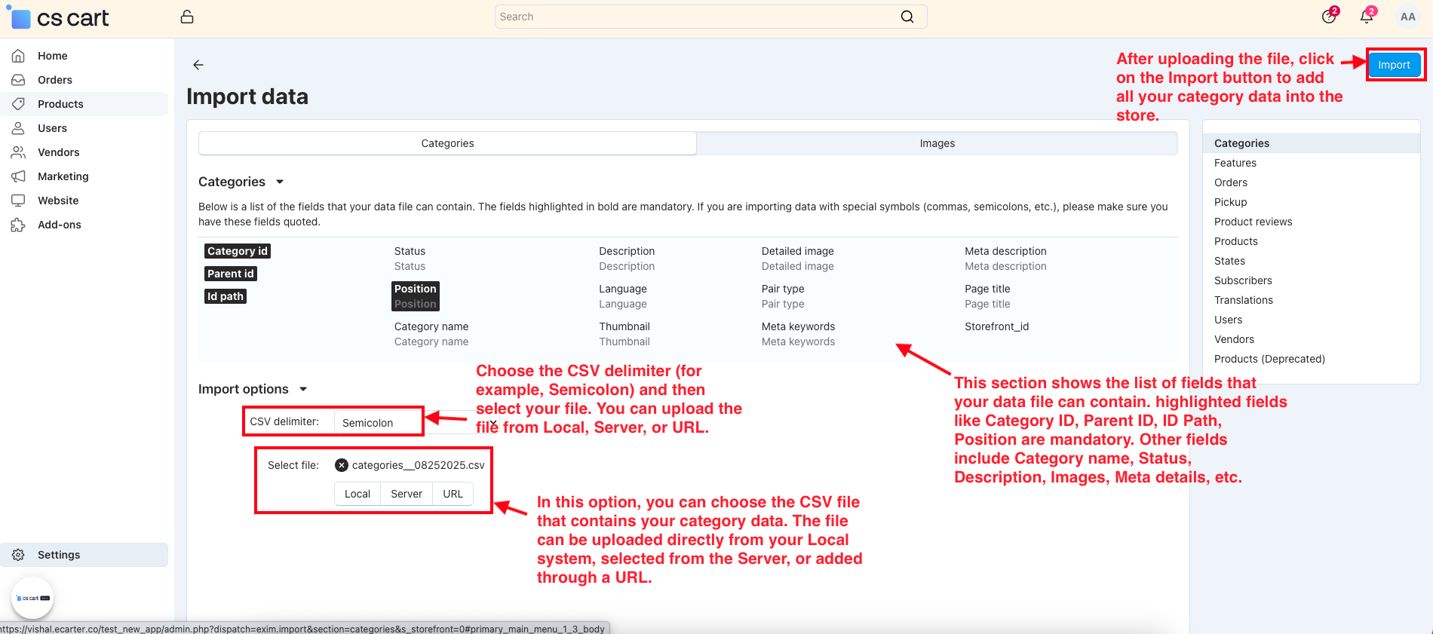Click the Settings gear in sidebar

pos(19,555)
